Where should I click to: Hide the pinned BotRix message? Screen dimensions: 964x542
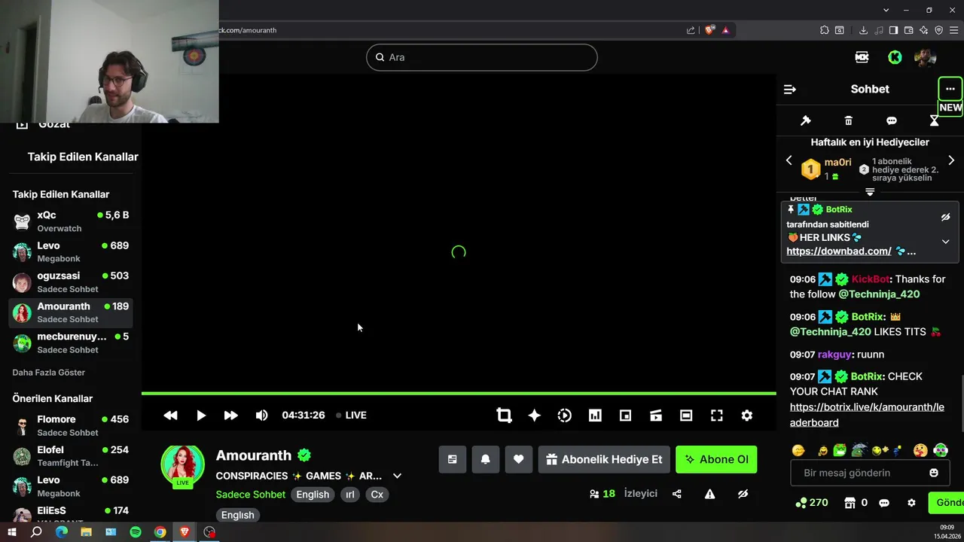pos(946,218)
